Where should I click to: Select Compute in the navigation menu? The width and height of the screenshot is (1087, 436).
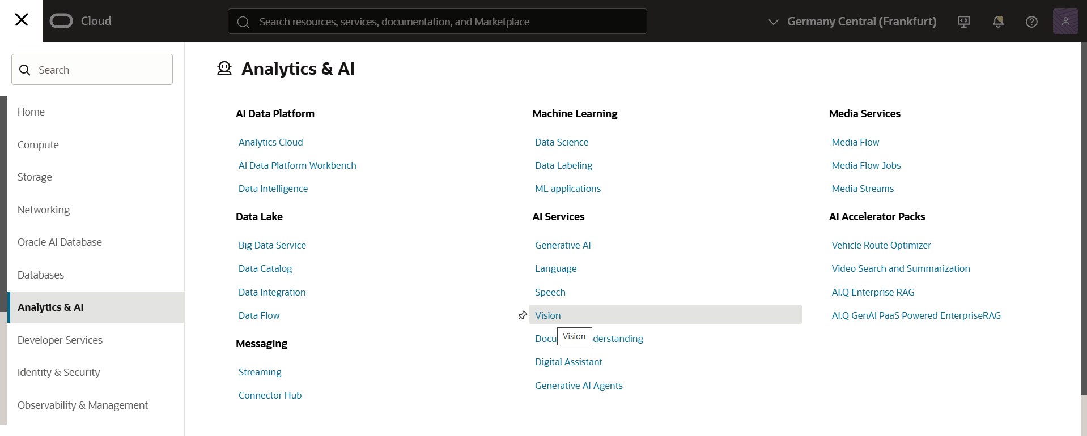(x=38, y=144)
